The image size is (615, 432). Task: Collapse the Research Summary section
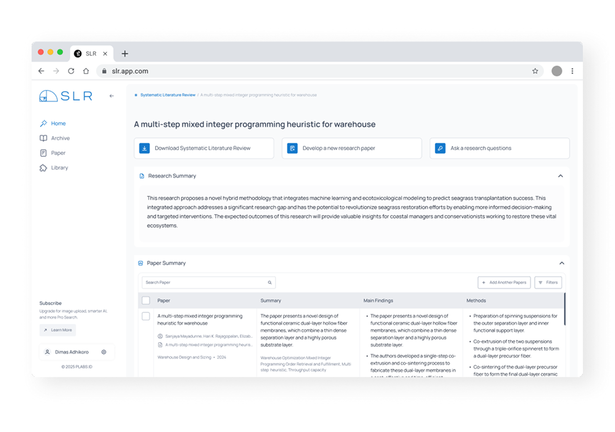click(x=561, y=176)
